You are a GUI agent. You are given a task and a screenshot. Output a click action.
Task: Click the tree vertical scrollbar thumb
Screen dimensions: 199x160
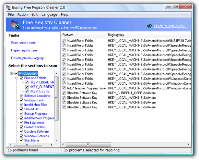[57, 98]
